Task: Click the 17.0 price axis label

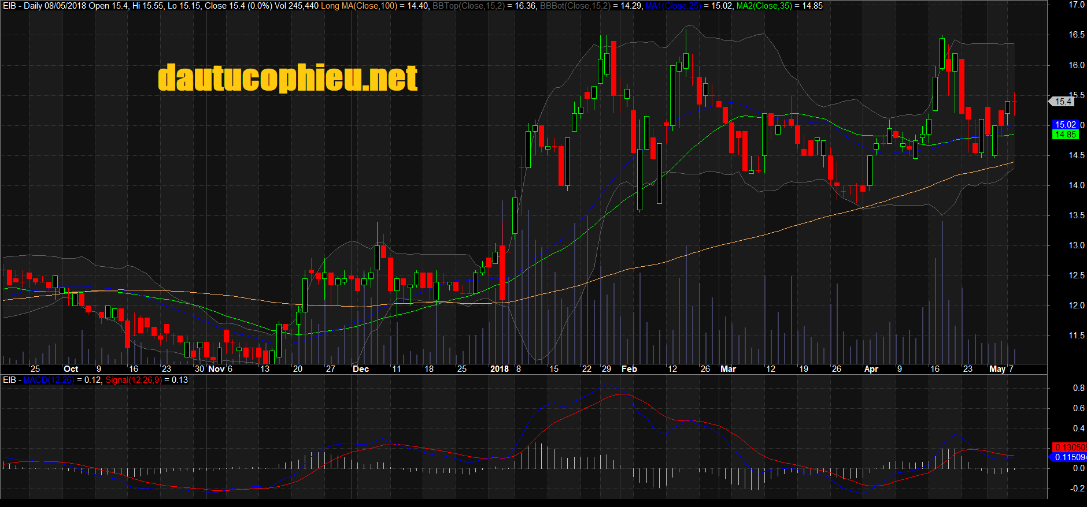Action: [1077, 5]
